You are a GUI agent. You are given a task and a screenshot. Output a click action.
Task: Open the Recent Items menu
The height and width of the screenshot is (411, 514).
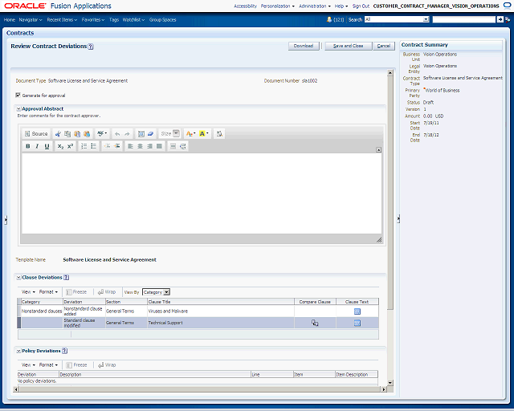(62, 19)
